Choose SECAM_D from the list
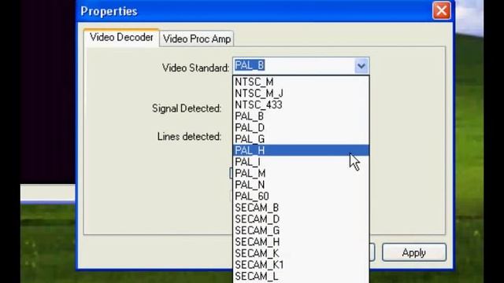The image size is (504, 283). click(301, 219)
